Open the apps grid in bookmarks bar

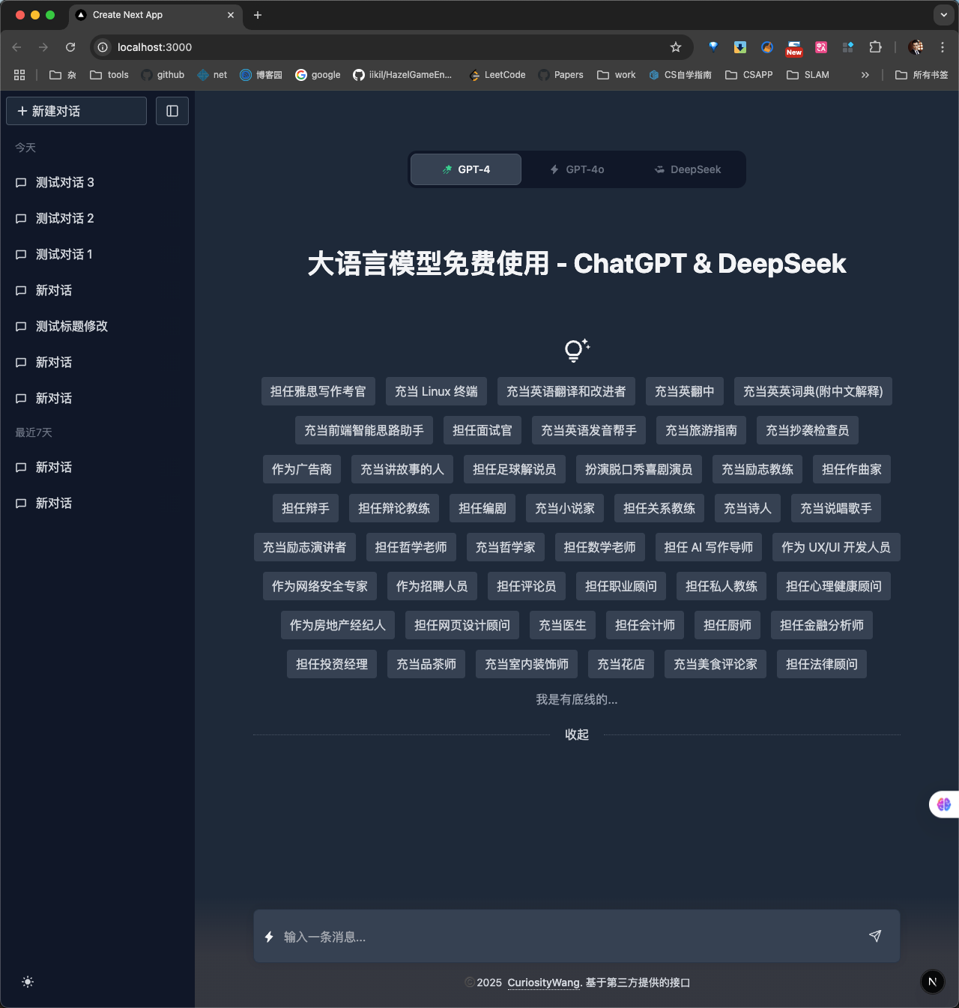click(19, 75)
